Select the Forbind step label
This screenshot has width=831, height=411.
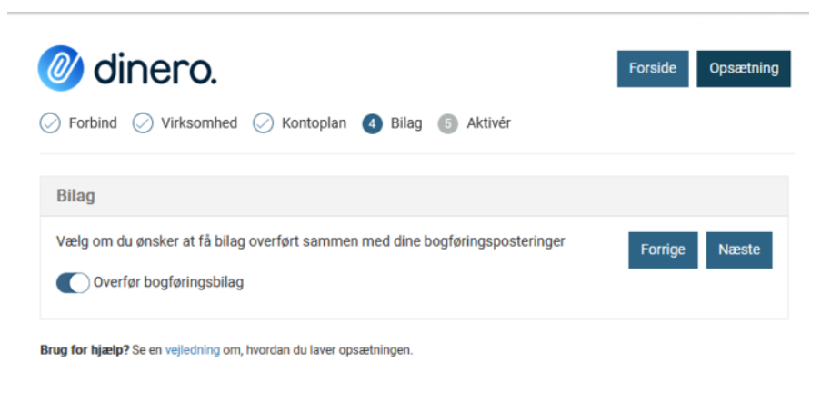[93, 123]
